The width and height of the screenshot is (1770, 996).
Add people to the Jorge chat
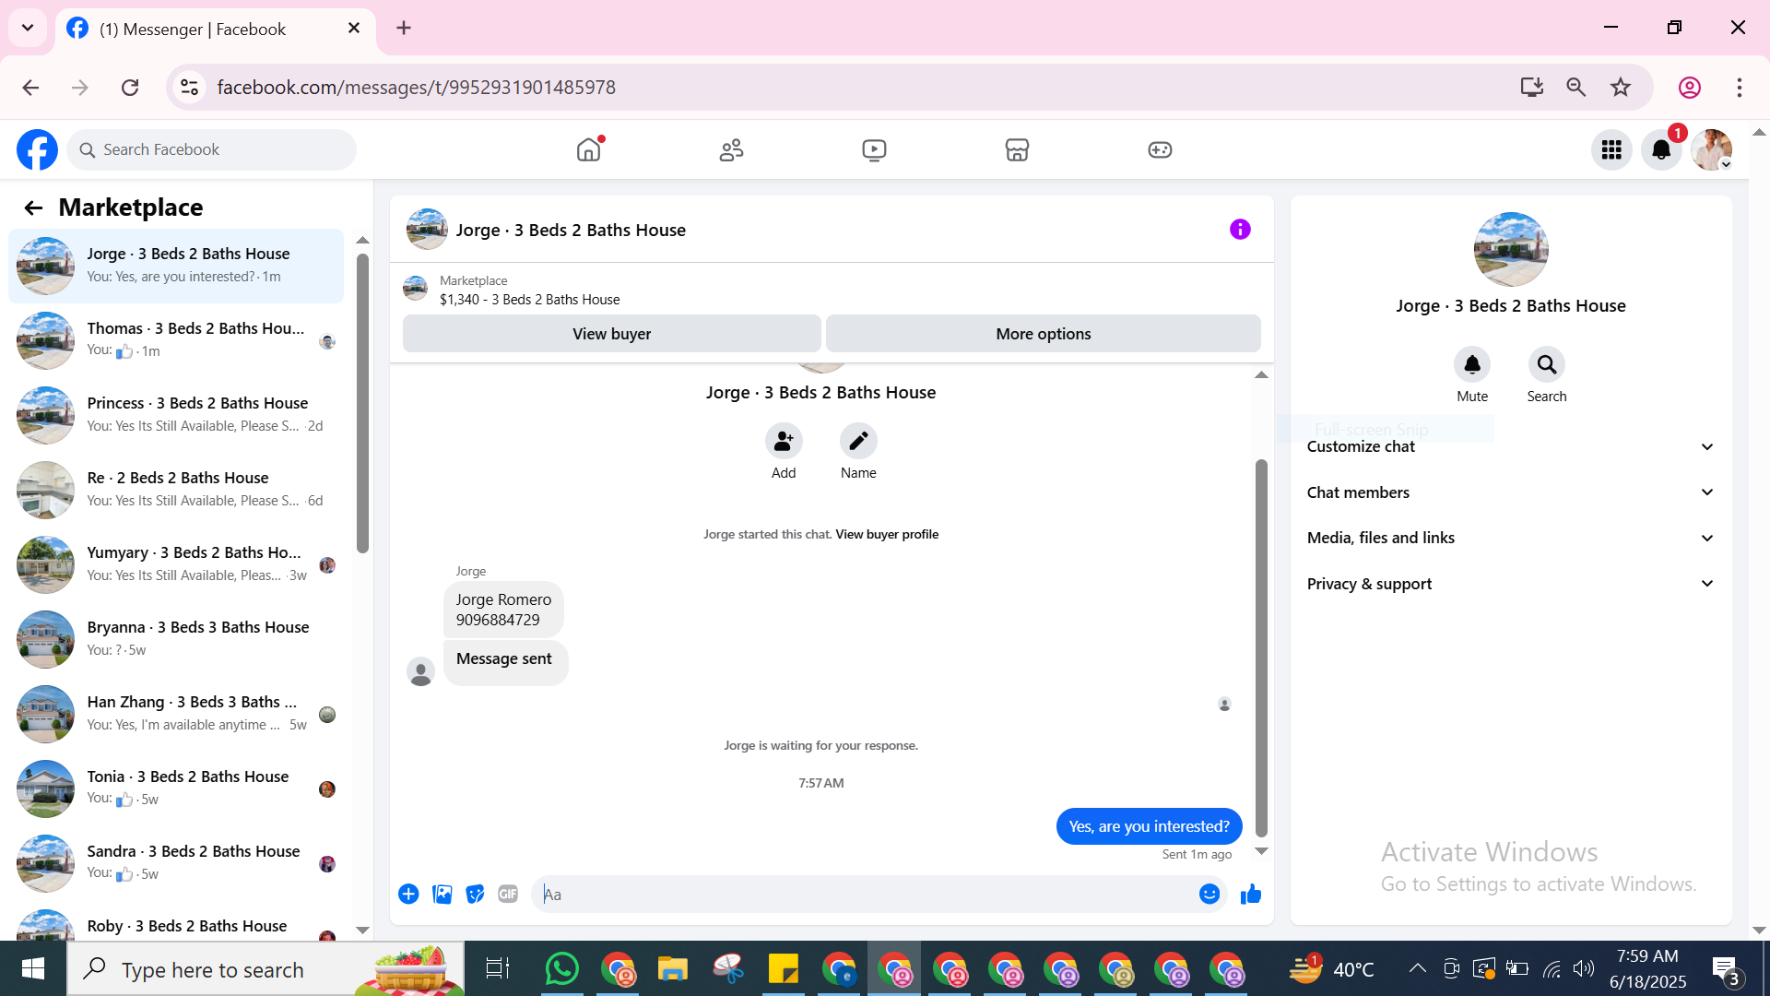tap(784, 441)
